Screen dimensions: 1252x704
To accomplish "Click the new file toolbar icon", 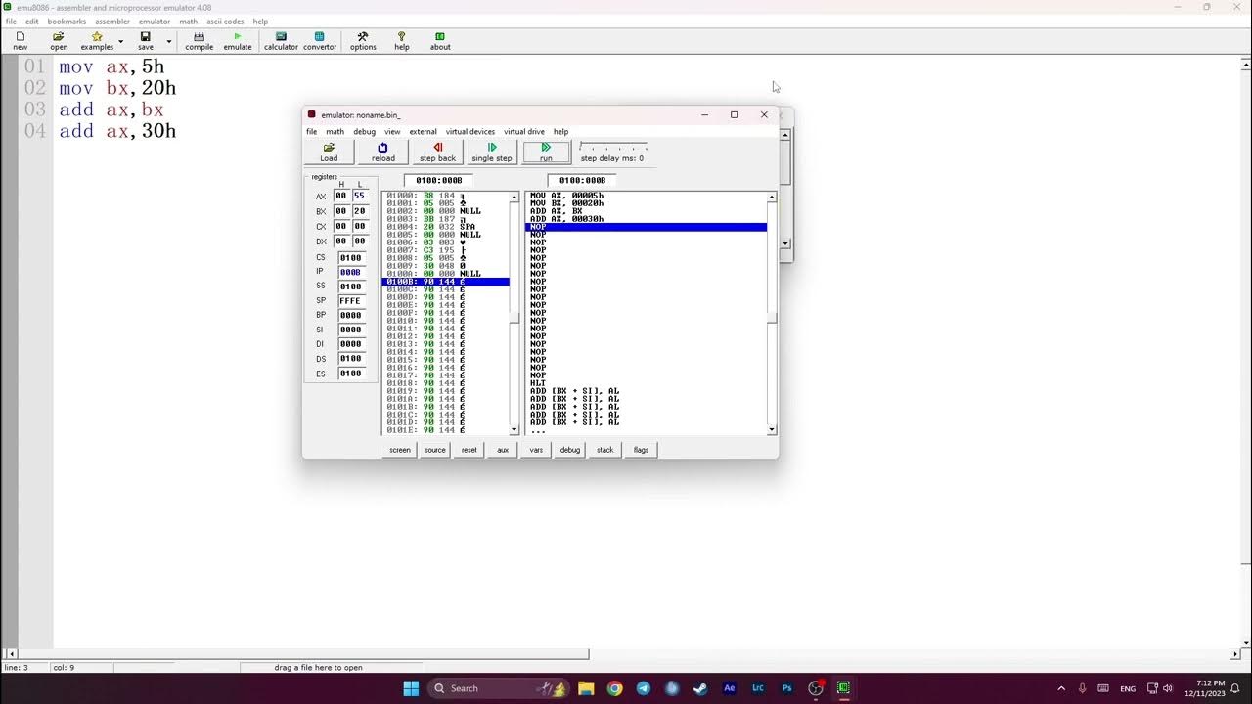I will pyautogui.click(x=20, y=40).
